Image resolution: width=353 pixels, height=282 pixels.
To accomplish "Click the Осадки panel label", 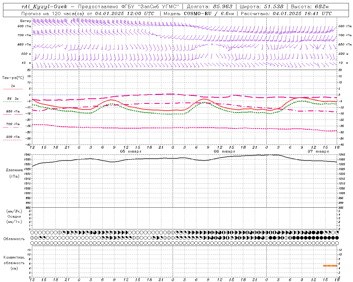I will click(x=14, y=216).
